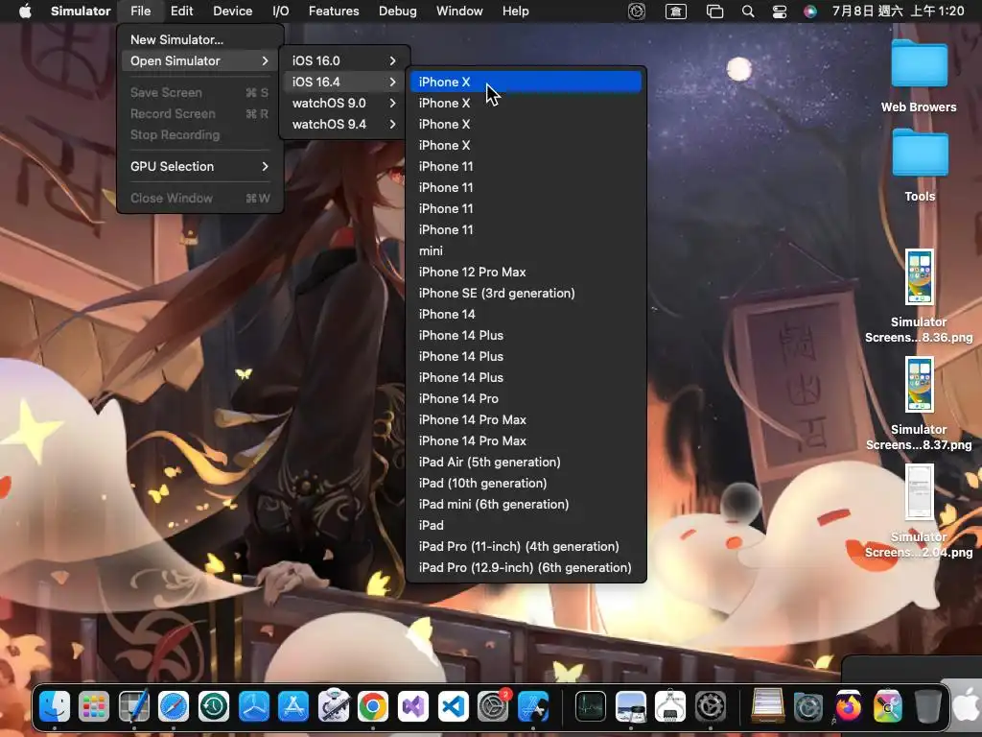
Task: Open the Window menu
Action: [x=459, y=11]
